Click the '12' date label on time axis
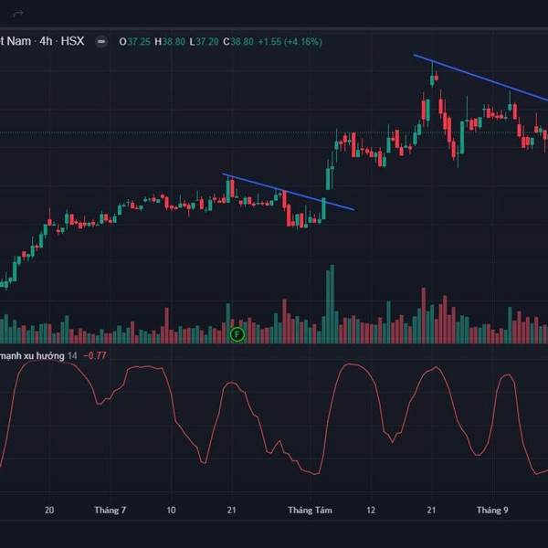 click(371, 511)
